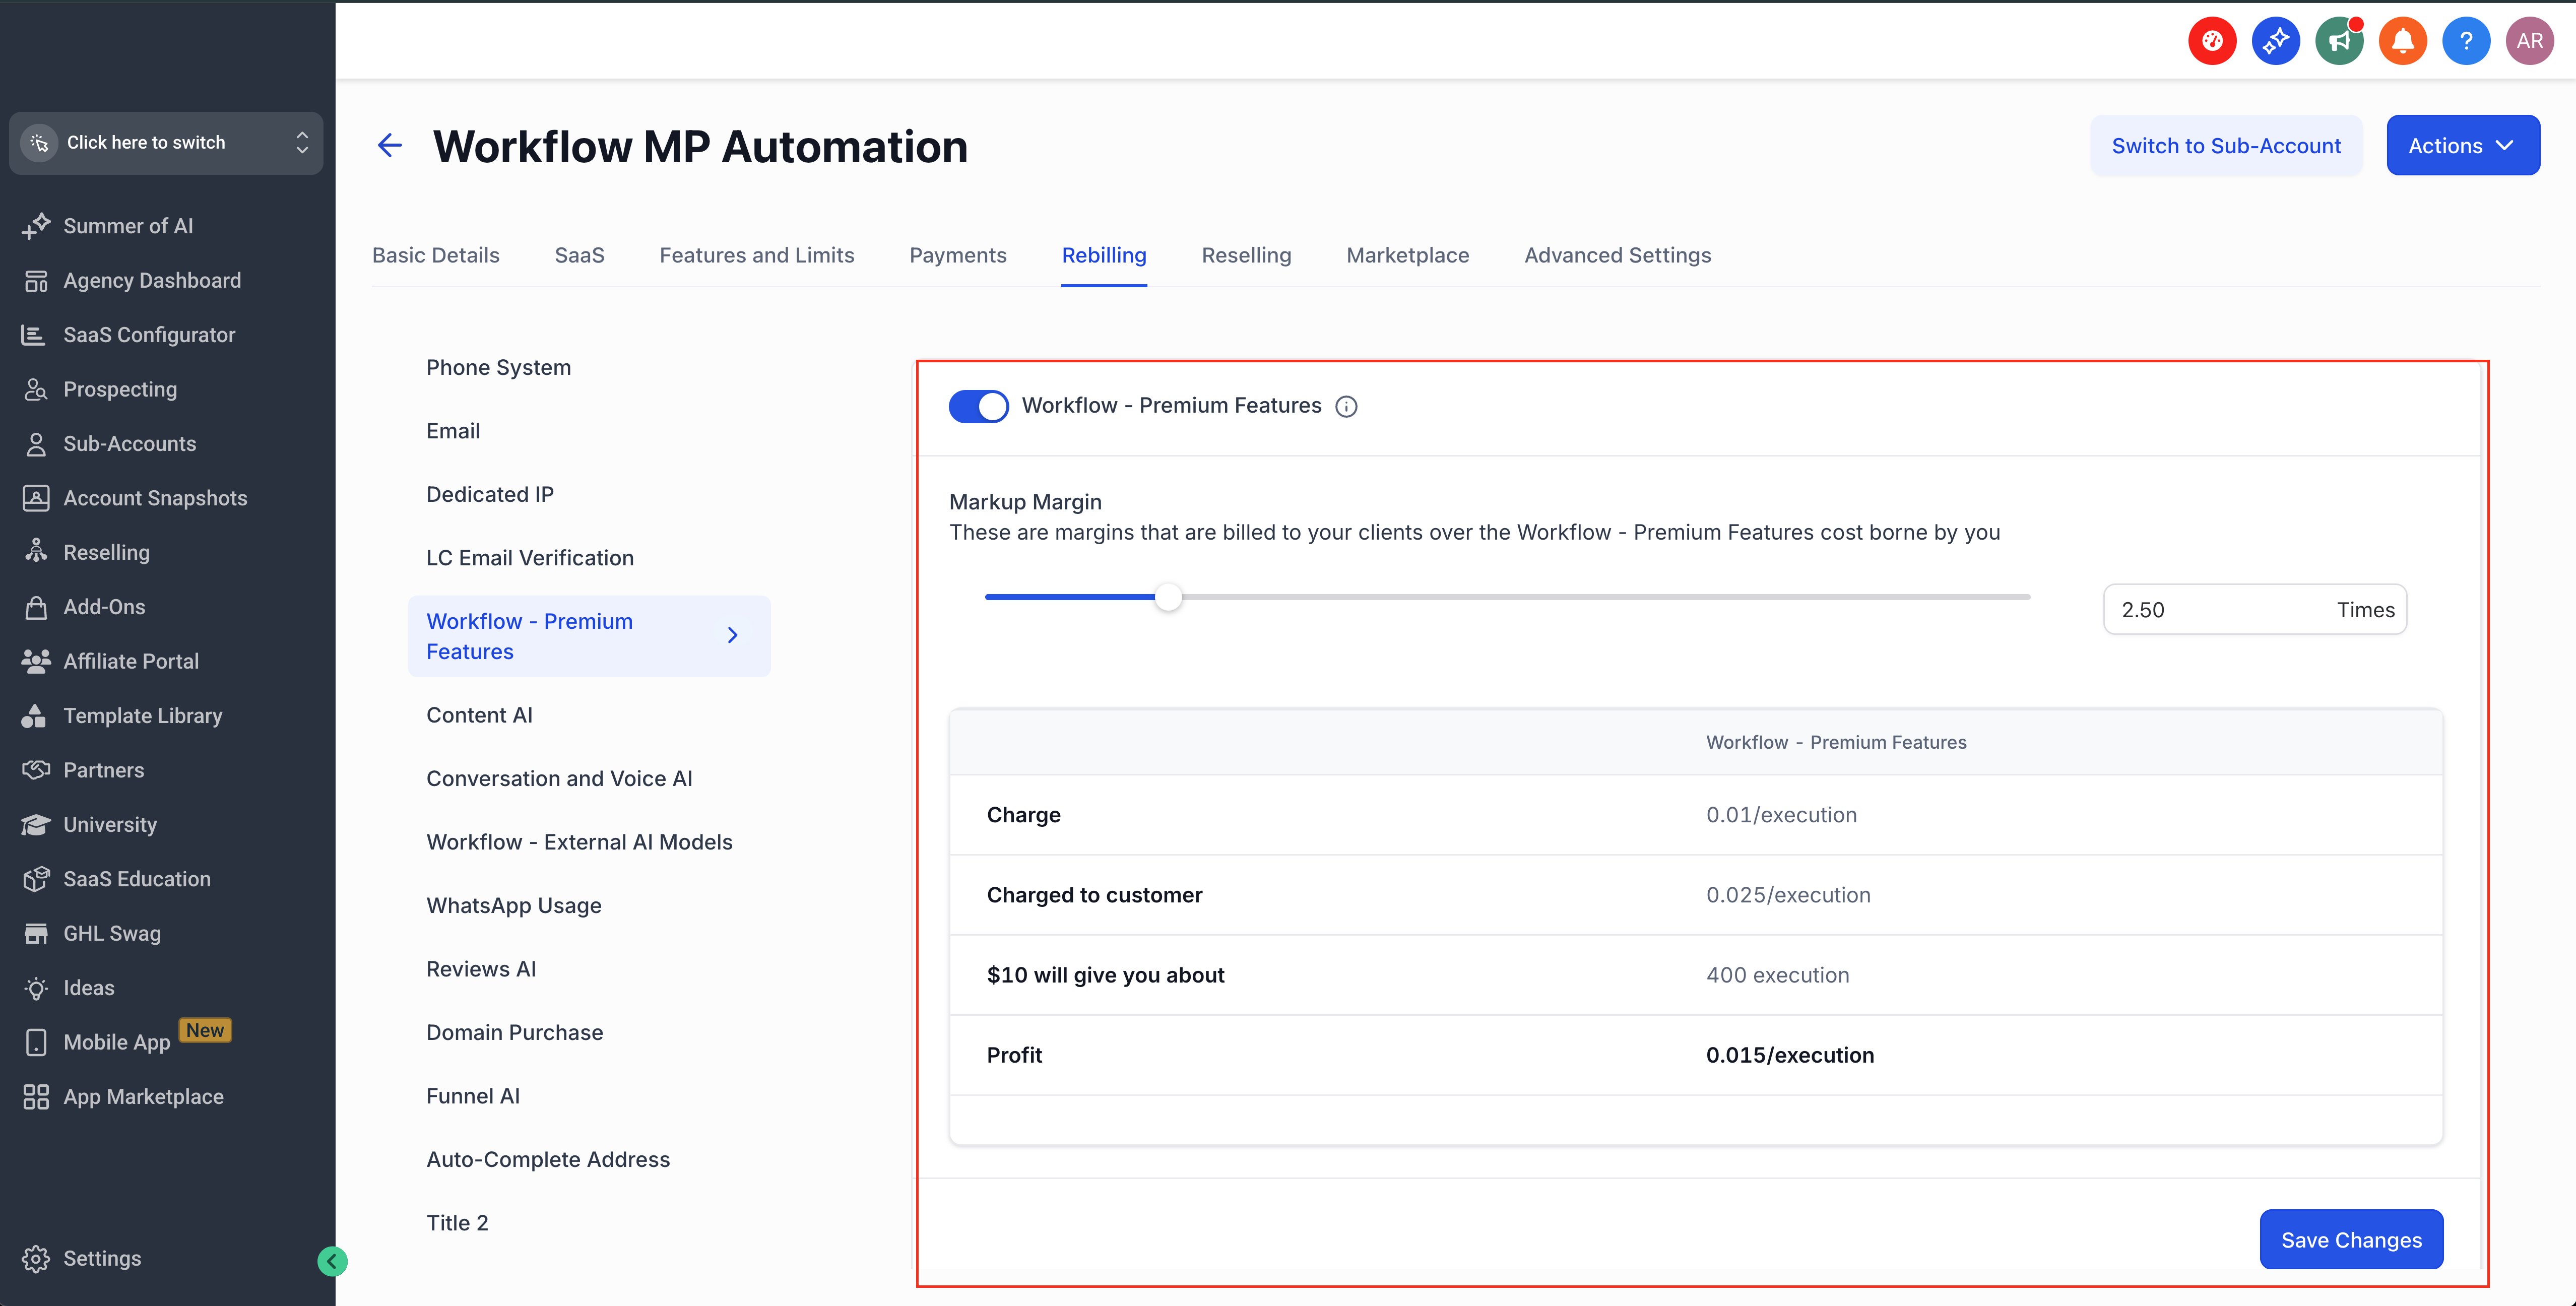The width and height of the screenshot is (2576, 1306).
Task: Expand the Actions dropdown button
Action: 2461,146
